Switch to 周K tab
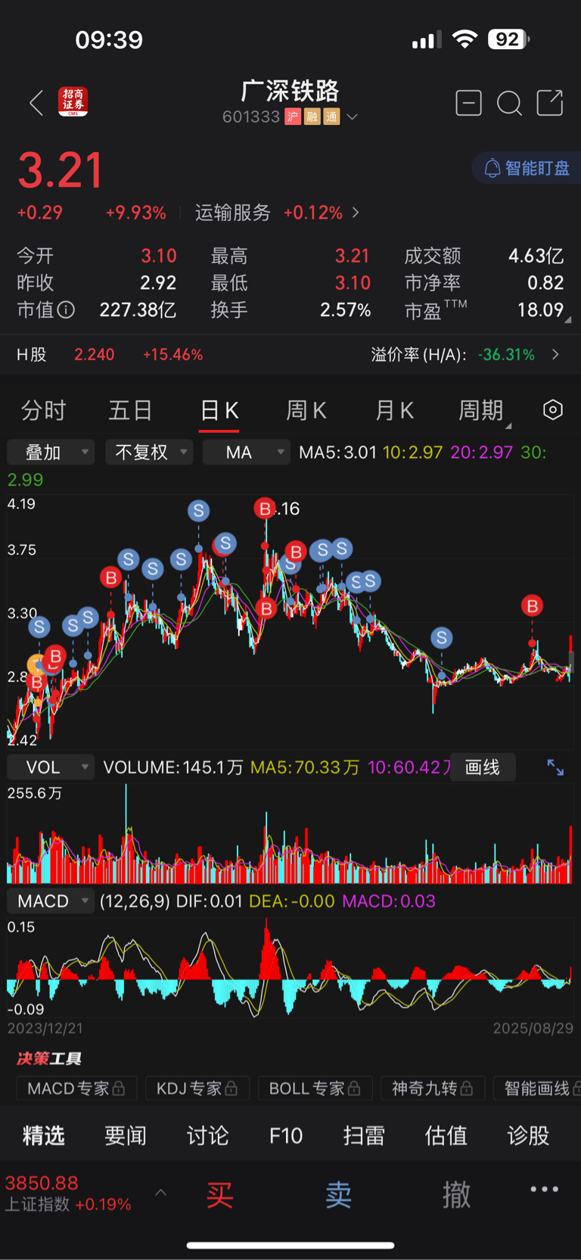 [306, 410]
